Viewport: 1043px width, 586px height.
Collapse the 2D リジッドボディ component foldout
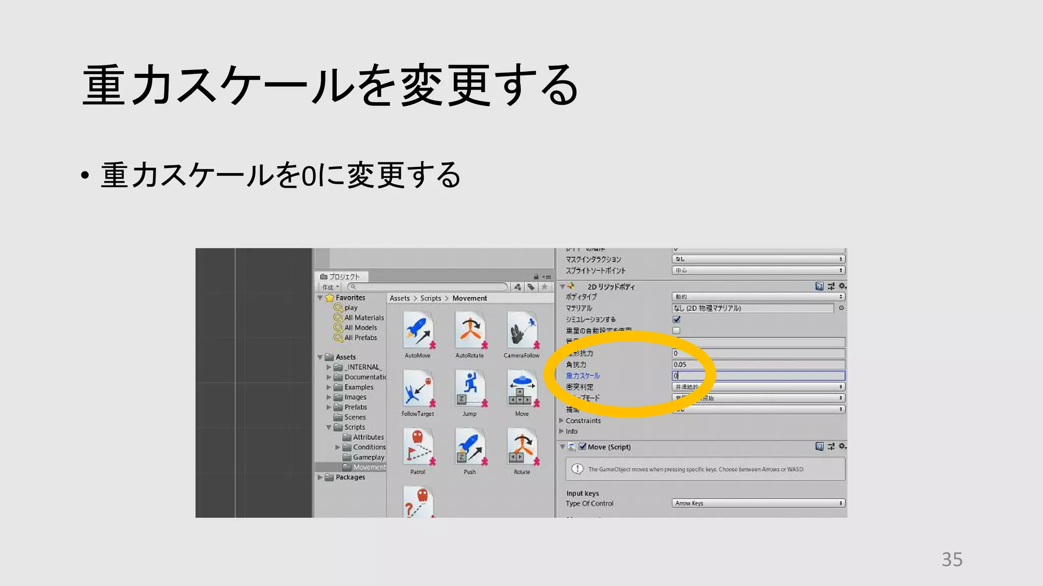(x=562, y=287)
